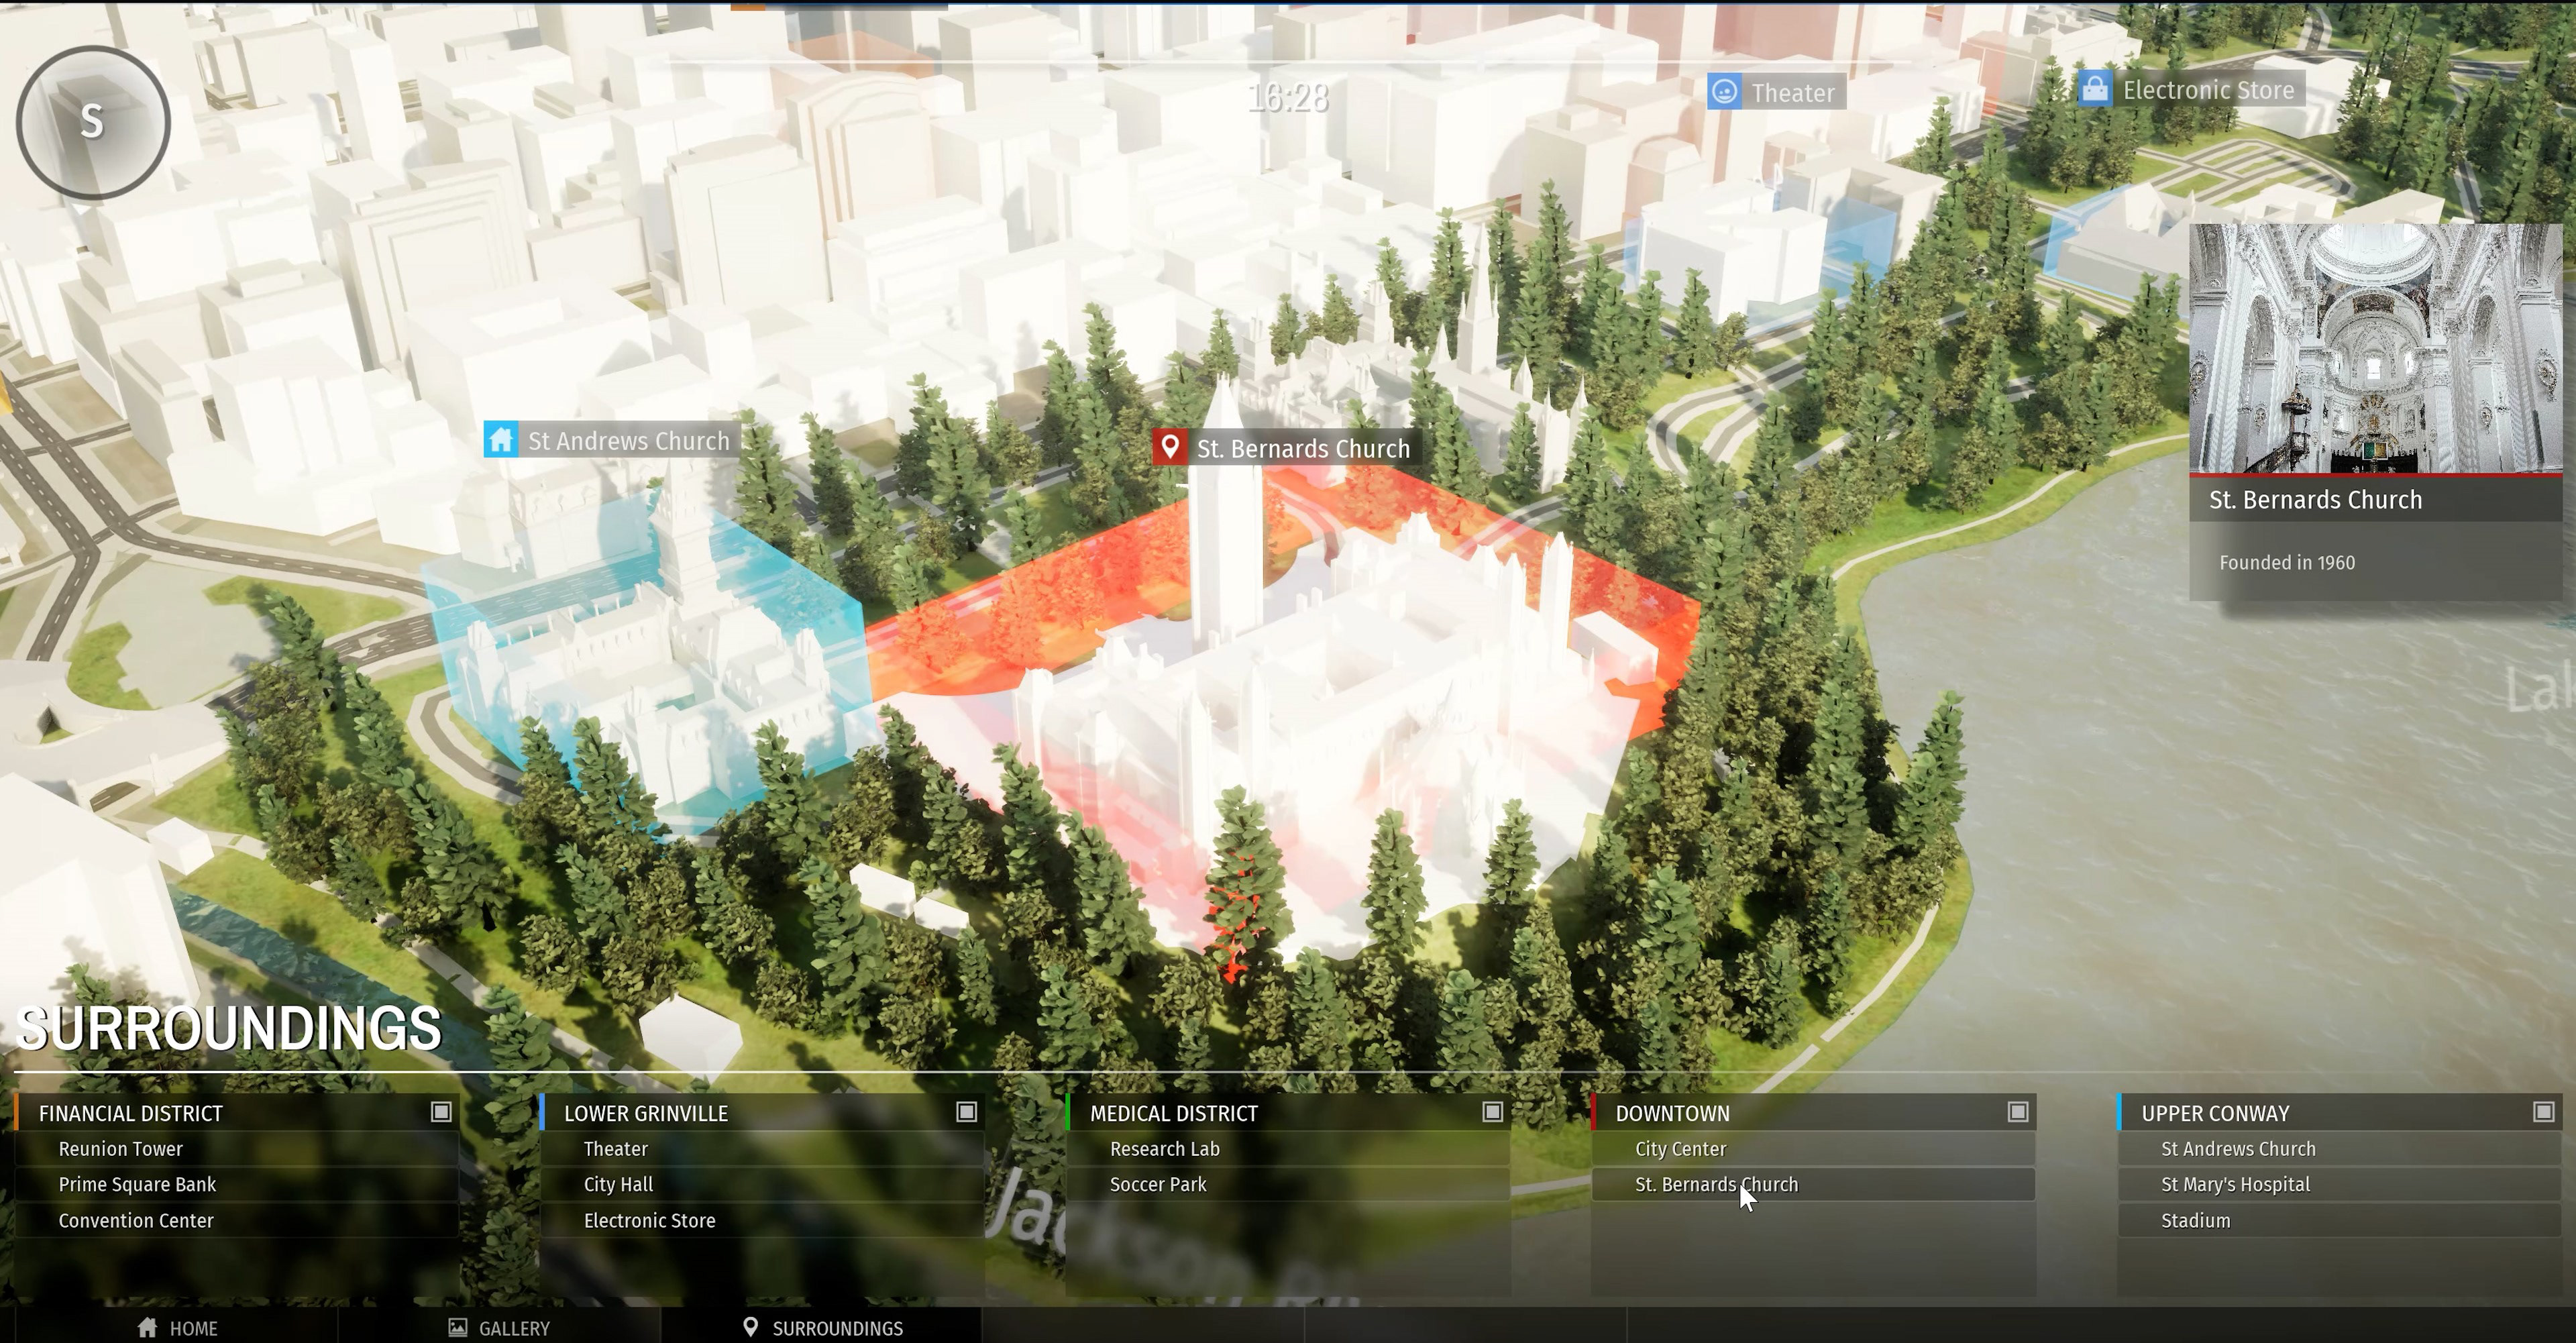The width and height of the screenshot is (2576, 1343).
Task: Toggle the Downtown square checkbox
Action: tap(2018, 1112)
